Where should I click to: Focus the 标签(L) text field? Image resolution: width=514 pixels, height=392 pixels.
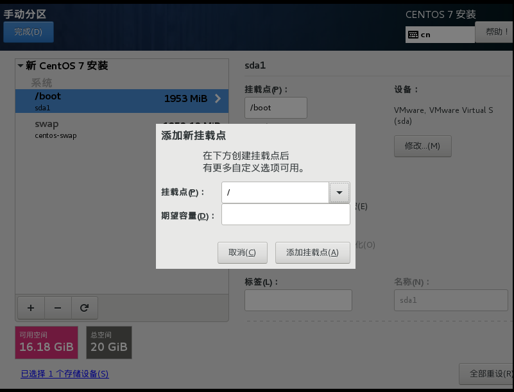click(x=298, y=300)
